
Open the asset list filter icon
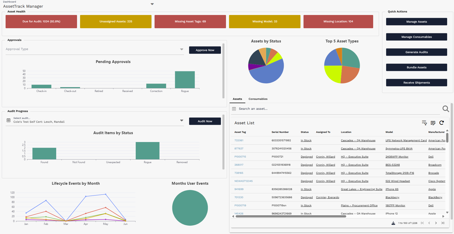click(x=424, y=123)
